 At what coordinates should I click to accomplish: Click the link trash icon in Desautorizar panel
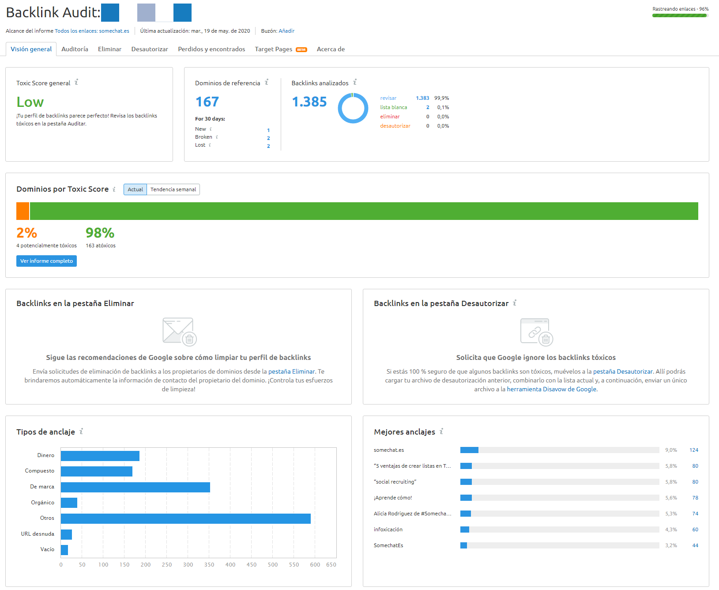pyautogui.click(x=537, y=332)
